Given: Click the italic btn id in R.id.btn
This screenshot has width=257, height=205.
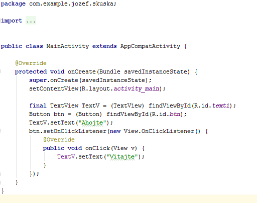Looking at the screenshot, I should [175, 114].
